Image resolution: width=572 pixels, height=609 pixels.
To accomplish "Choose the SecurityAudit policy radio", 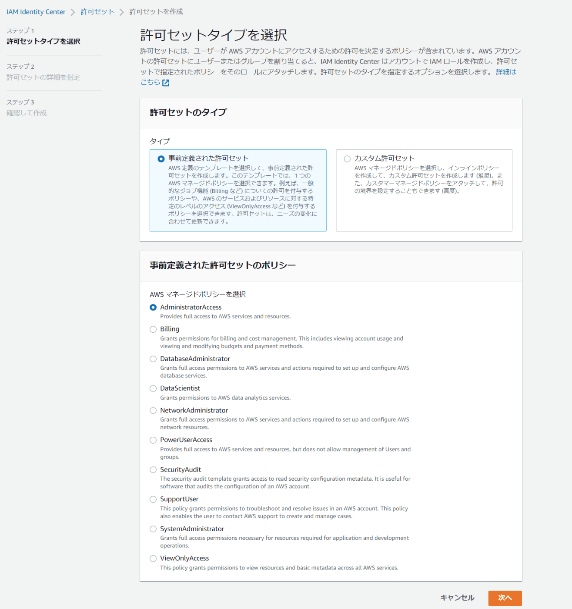I will 153,470.
